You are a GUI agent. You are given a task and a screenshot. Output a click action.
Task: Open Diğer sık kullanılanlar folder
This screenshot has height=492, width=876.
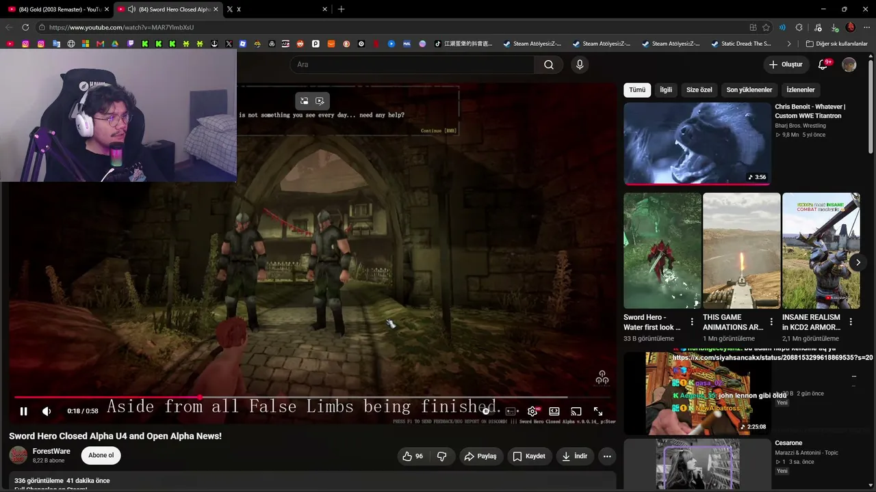coord(837,44)
